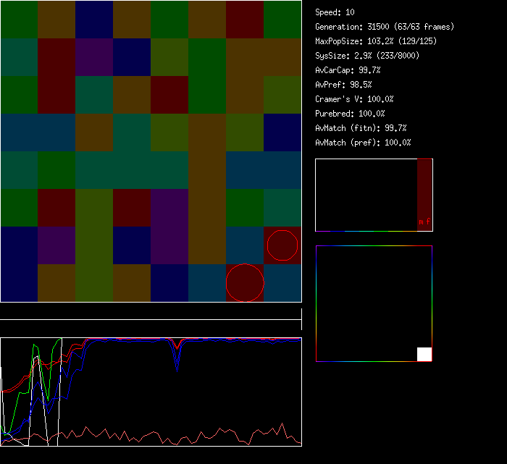Click the AvMatch (fitn) 99.7% line
507x464 pixels.
click(x=363, y=128)
